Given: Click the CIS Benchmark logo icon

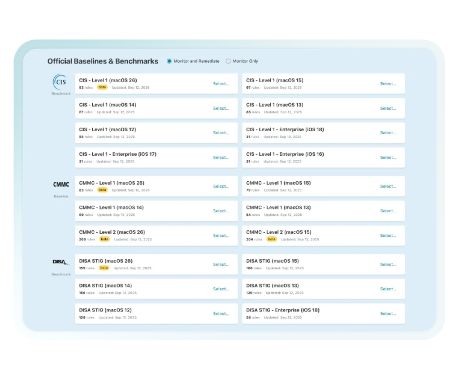Looking at the screenshot, I should [x=60, y=82].
